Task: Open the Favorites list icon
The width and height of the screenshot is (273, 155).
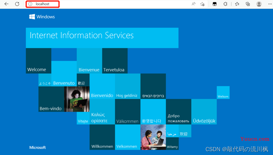Action: pyautogui.click(x=237, y=4)
